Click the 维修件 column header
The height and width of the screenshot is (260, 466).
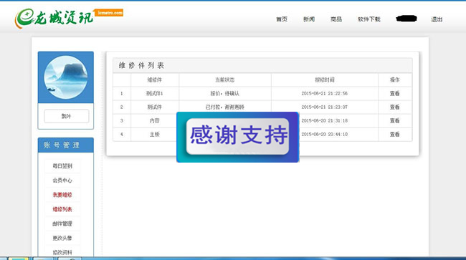[155, 80]
